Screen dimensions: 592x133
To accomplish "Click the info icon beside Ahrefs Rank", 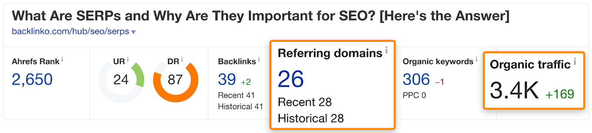I will point(62,59).
